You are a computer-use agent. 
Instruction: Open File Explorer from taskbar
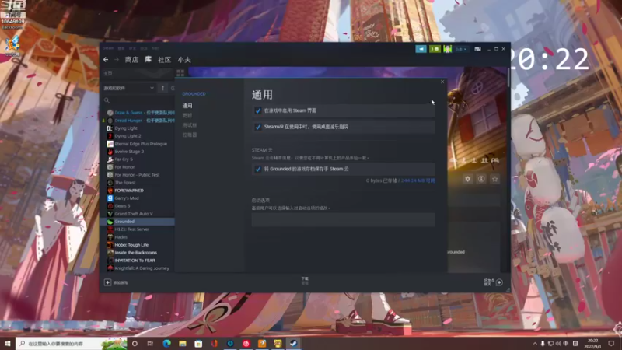pyautogui.click(x=183, y=343)
